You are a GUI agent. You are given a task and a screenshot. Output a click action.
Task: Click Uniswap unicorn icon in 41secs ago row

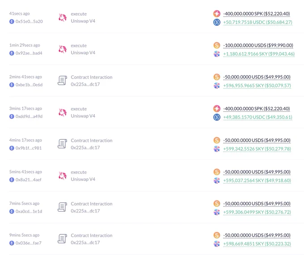point(63,17)
